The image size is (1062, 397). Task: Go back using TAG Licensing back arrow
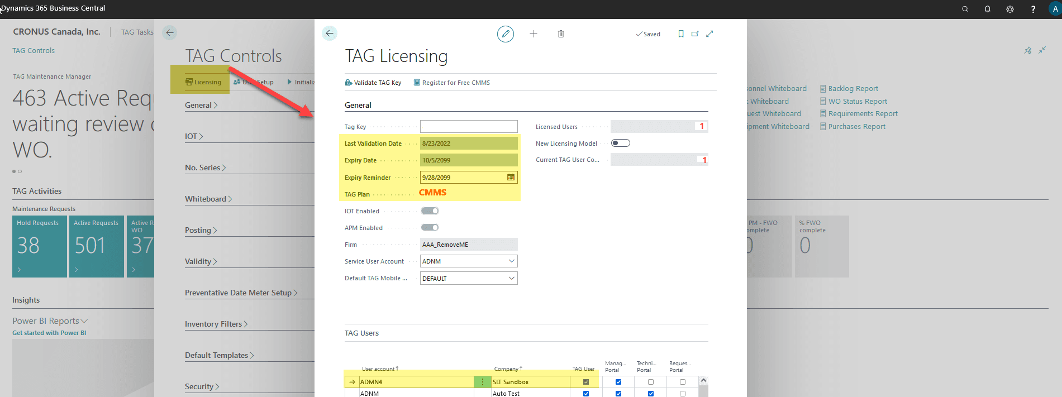click(x=330, y=34)
